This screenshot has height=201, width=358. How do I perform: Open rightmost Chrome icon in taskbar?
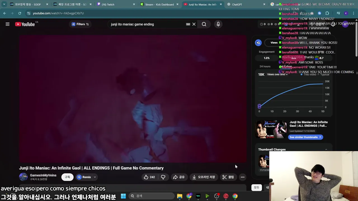[x=235, y=196]
